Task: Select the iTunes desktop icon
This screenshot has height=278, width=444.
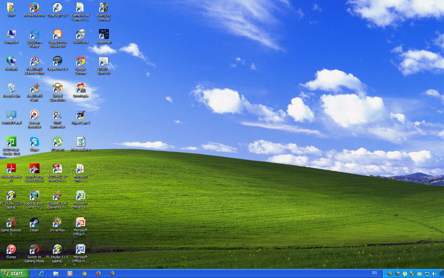Action: pos(11,252)
